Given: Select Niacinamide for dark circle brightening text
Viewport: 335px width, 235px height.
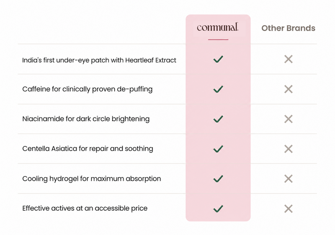Looking at the screenshot, I should tap(86, 119).
